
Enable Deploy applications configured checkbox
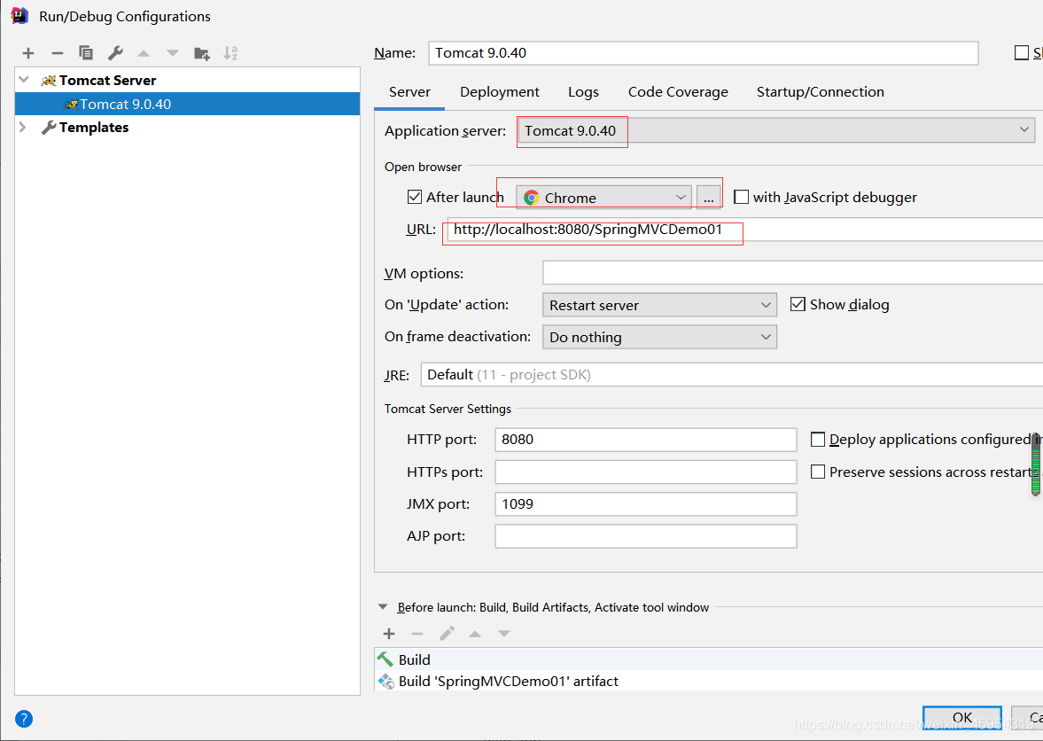pos(818,440)
